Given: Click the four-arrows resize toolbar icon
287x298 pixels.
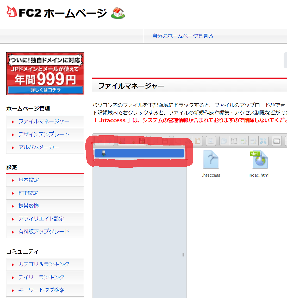Looking at the screenshot, I should 263,141.
